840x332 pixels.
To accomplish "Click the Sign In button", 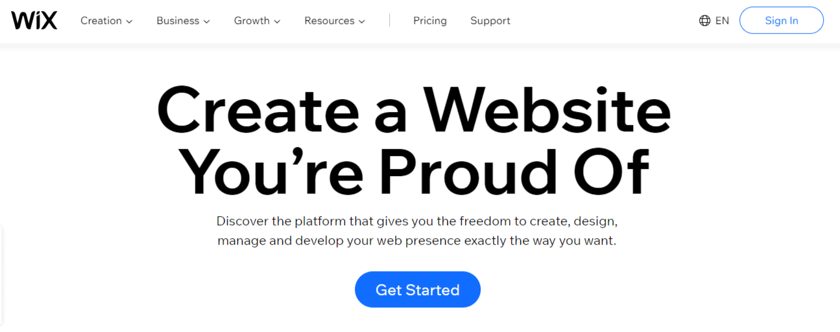I will click(782, 21).
